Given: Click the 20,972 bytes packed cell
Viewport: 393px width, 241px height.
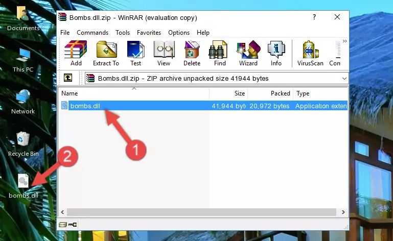Looking at the screenshot, I should pos(269,106).
